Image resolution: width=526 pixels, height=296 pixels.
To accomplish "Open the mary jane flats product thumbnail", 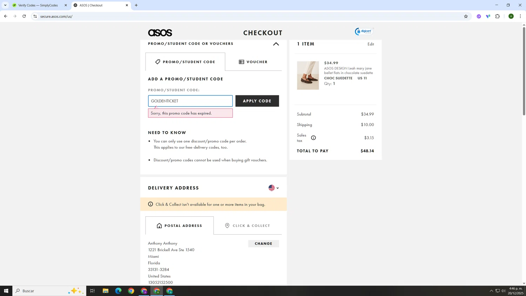I will tap(308, 75).
